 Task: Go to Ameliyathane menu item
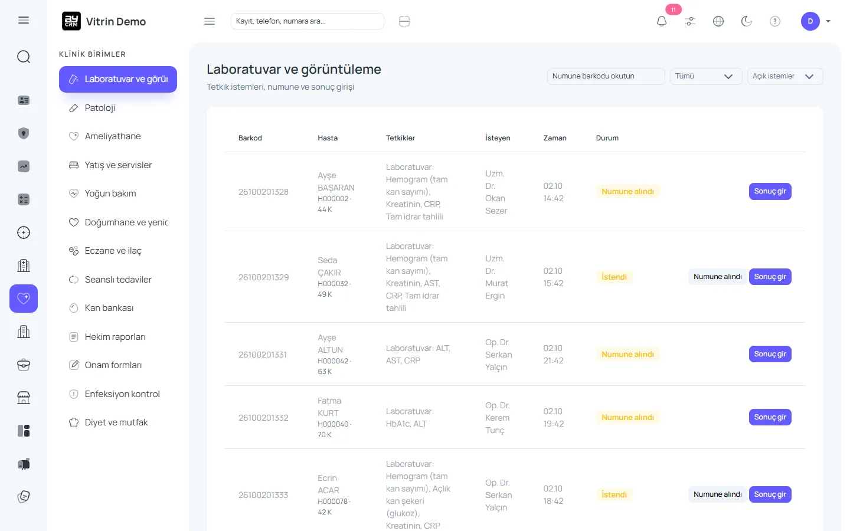tap(118, 136)
